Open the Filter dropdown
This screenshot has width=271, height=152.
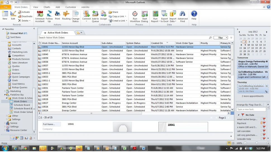(x=226, y=38)
